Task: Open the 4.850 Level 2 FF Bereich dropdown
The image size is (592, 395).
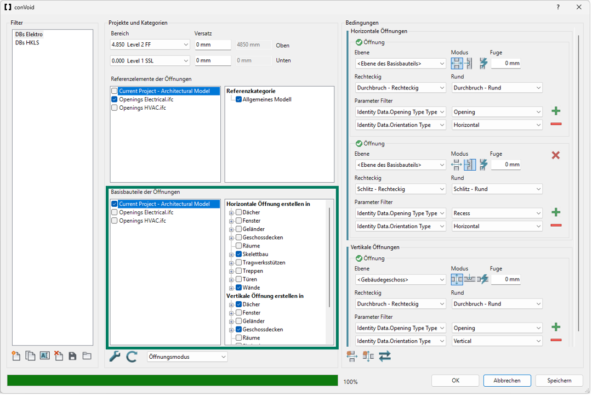Action: click(150, 44)
